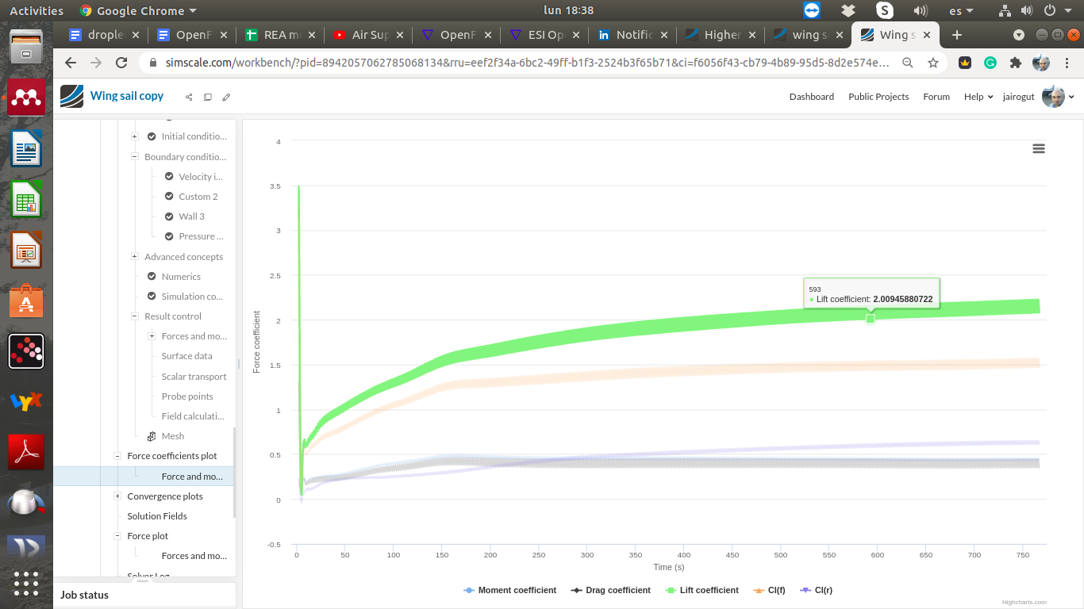The image size is (1084, 609).
Task: Click the Lift coefficient data point at 593
Action: pyautogui.click(x=871, y=319)
